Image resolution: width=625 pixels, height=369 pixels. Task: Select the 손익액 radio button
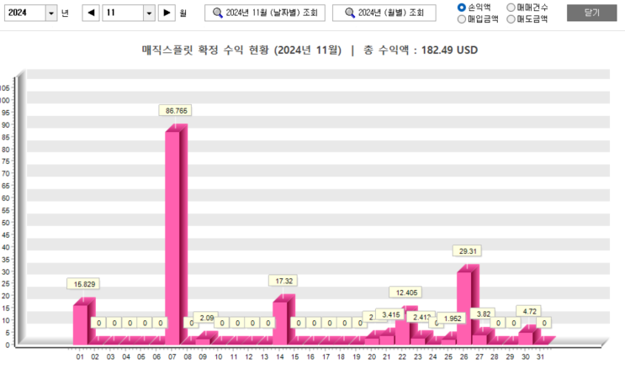pos(462,8)
